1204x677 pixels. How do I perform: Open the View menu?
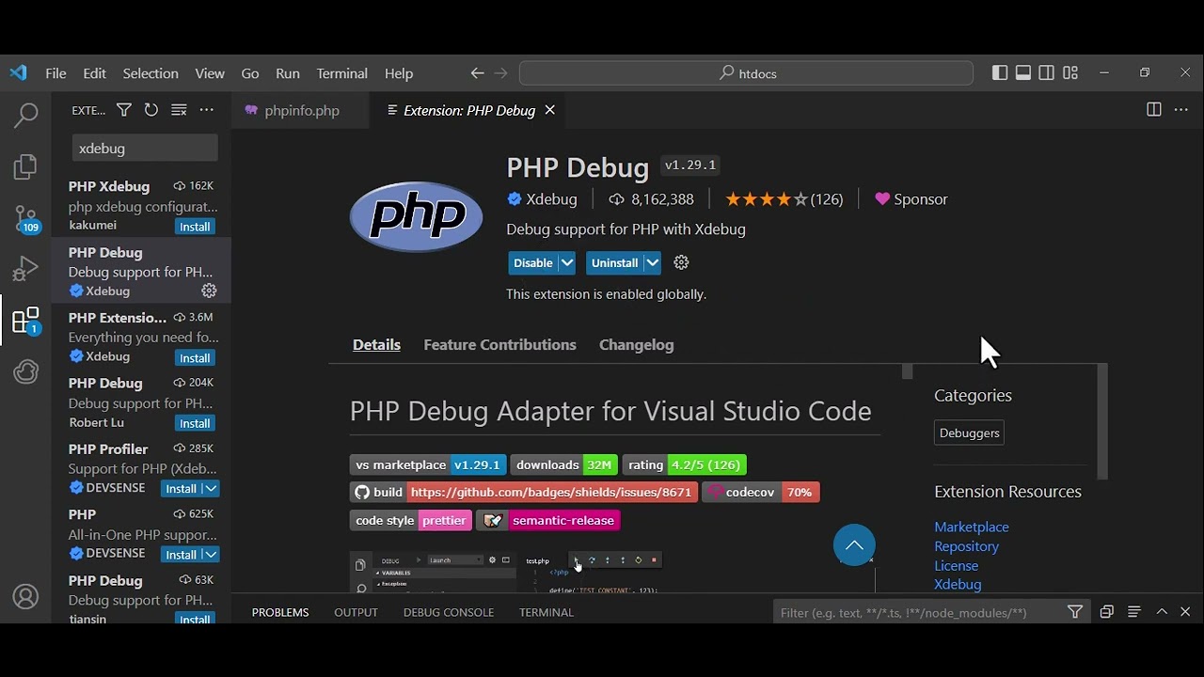pos(210,73)
